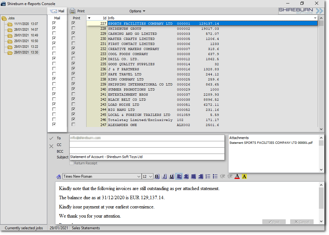Select the Master Crafts Limited row
The image size is (329, 235).
[202, 39]
